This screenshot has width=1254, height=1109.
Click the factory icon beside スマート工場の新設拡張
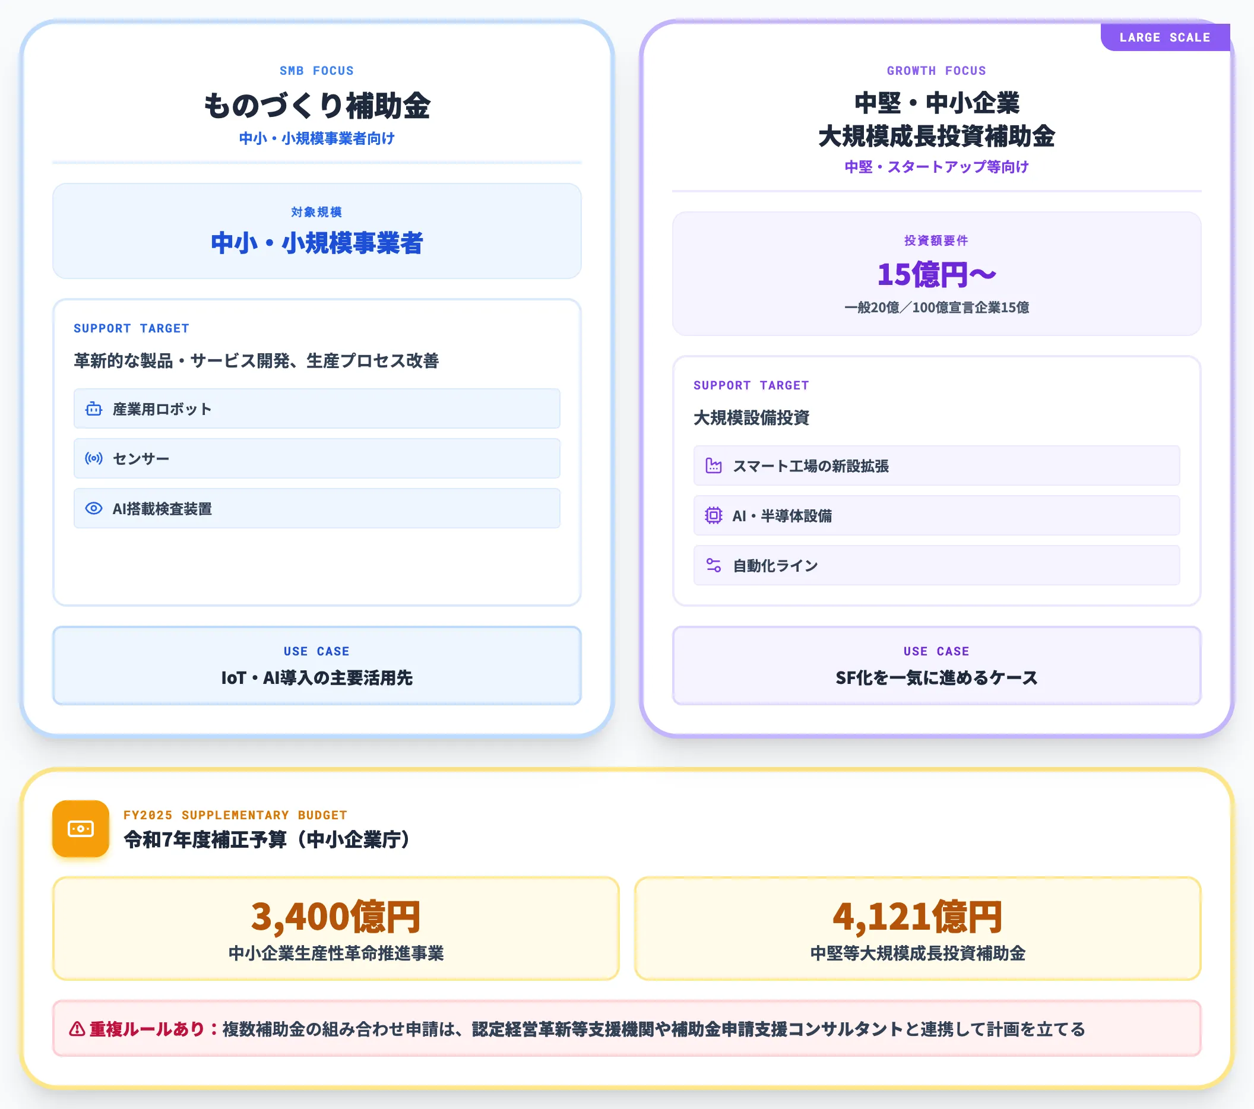(x=714, y=465)
